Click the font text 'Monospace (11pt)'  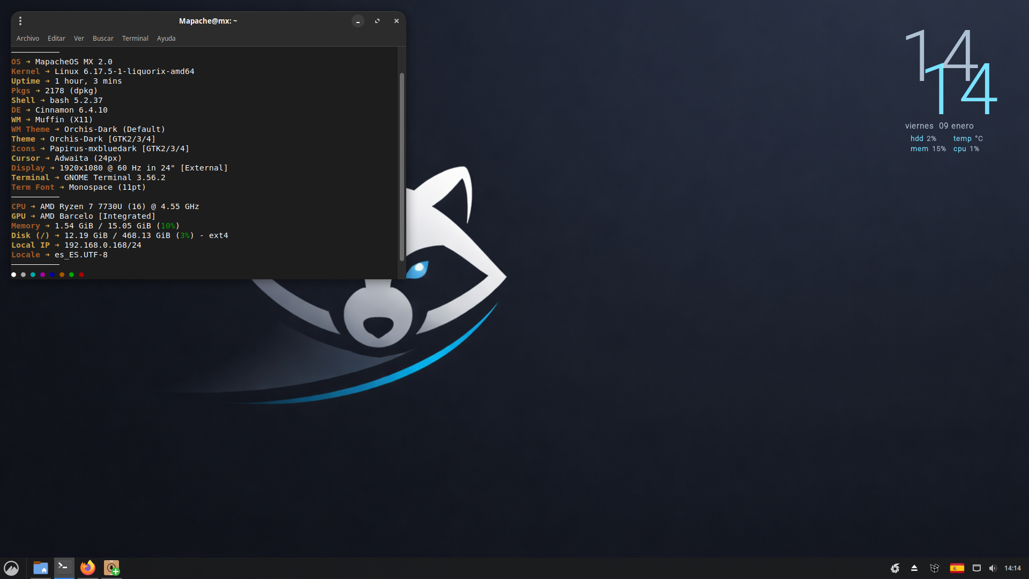click(107, 187)
